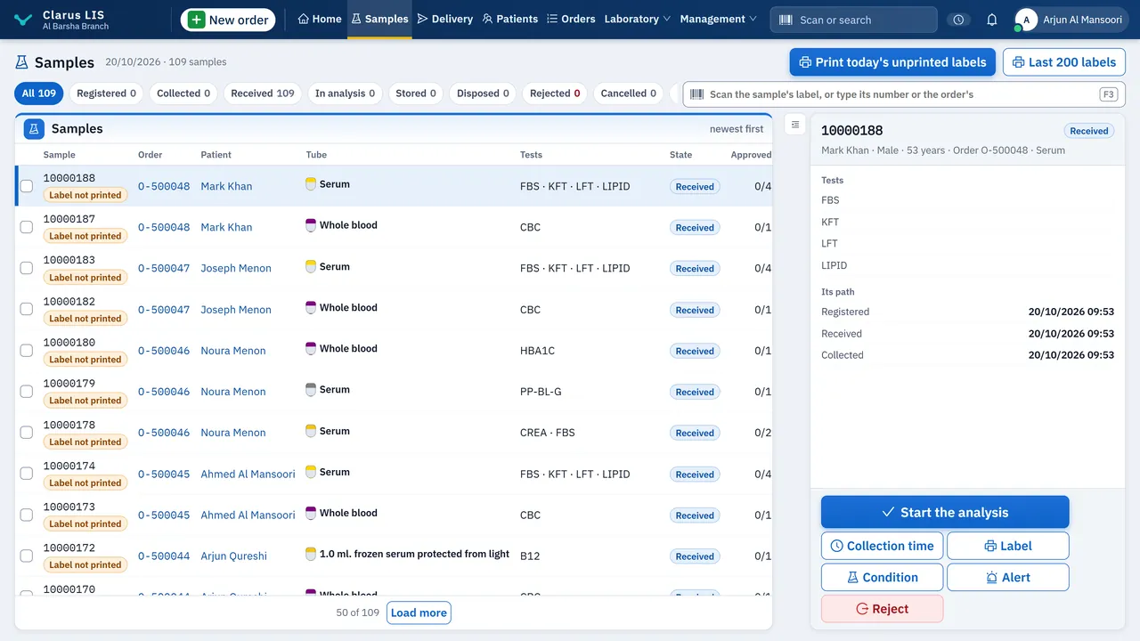Expand the Management menu
The image size is (1140, 641).
click(718, 19)
